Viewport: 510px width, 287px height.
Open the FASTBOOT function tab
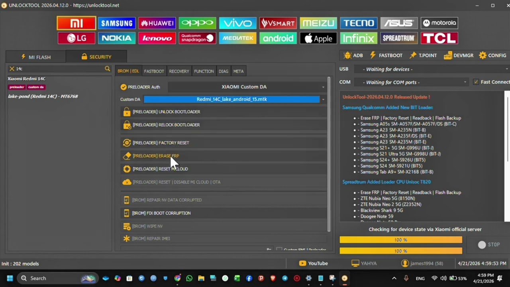click(x=154, y=71)
